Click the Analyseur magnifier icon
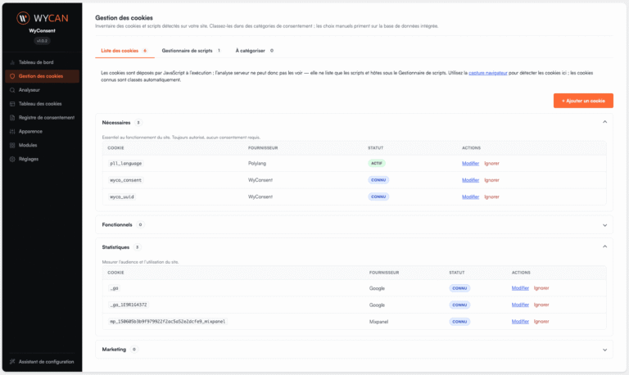Viewport: 629px width, 375px height. point(12,90)
